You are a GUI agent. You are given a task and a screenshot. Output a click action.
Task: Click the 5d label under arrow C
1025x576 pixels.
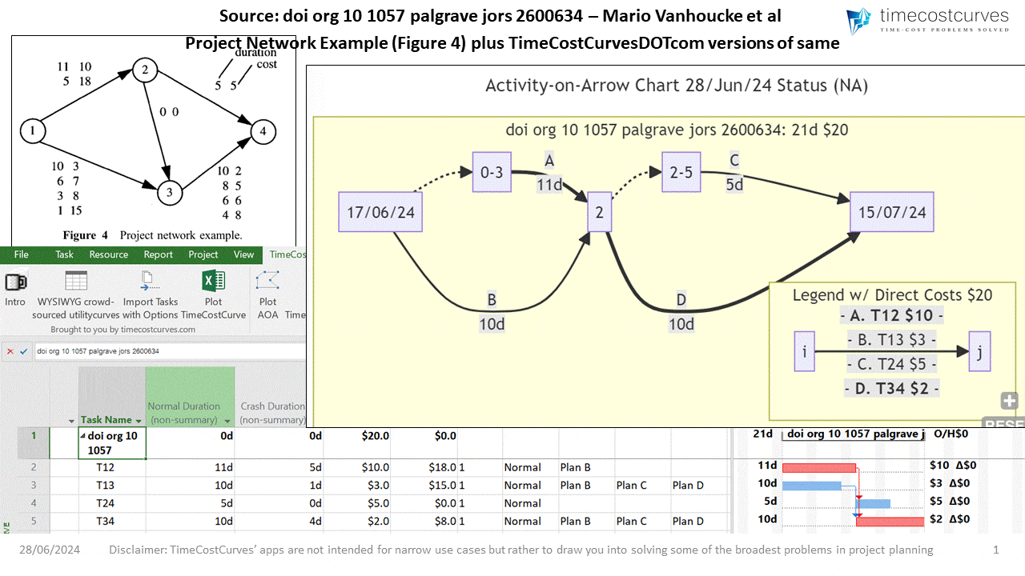[734, 185]
